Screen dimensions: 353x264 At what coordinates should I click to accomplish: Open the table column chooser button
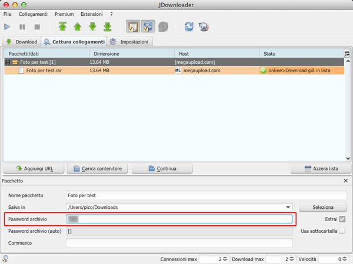347,53
